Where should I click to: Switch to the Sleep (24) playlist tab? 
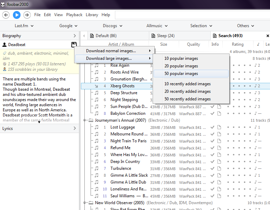click(x=165, y=36)
